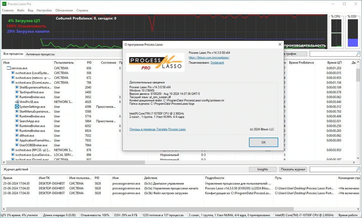Click the ShellExperienceHost.exe process icon
Screen dimensions: 362x218
coord(17,87)
